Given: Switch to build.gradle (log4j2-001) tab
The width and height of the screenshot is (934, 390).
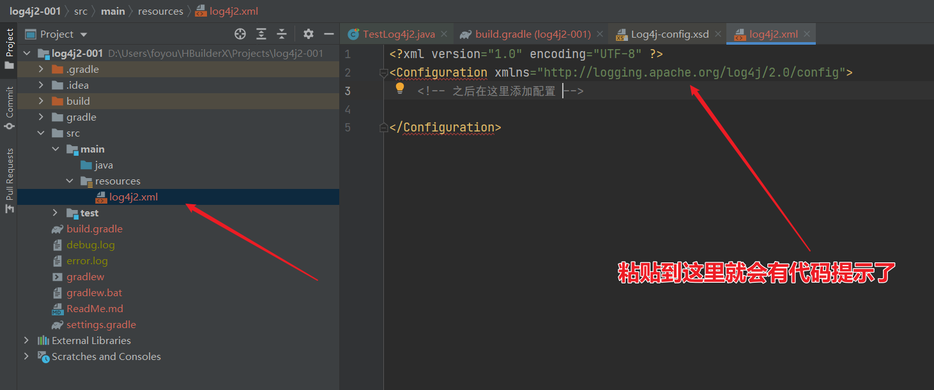Looking at the screenshot, I should 532,34.
